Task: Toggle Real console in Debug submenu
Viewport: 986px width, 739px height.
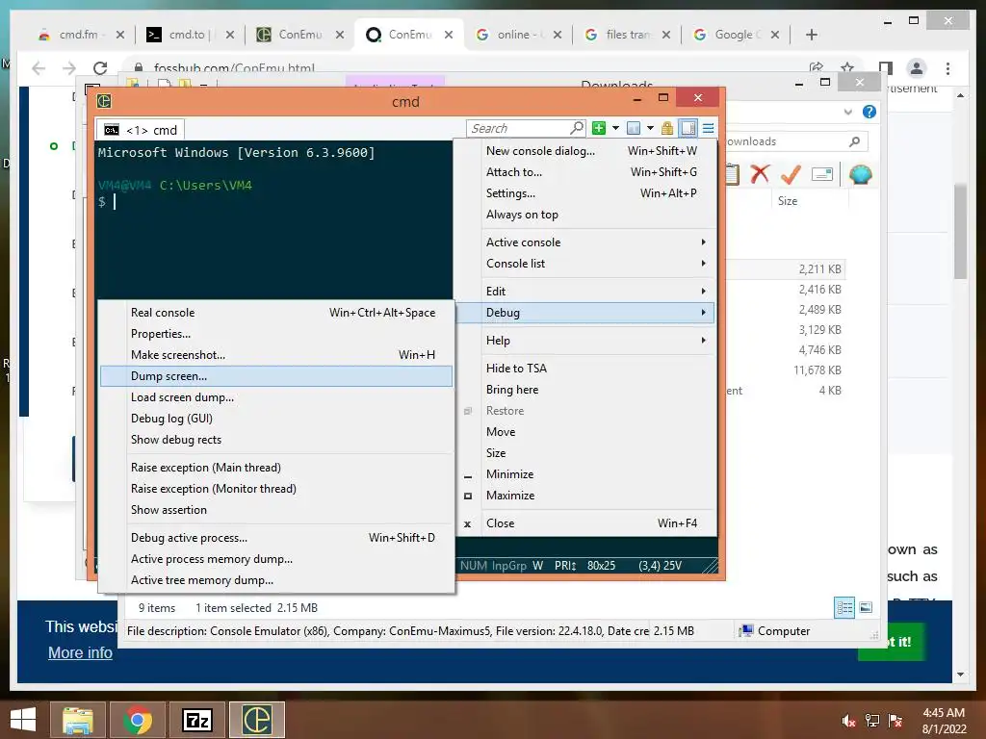Action: (276, 313)
